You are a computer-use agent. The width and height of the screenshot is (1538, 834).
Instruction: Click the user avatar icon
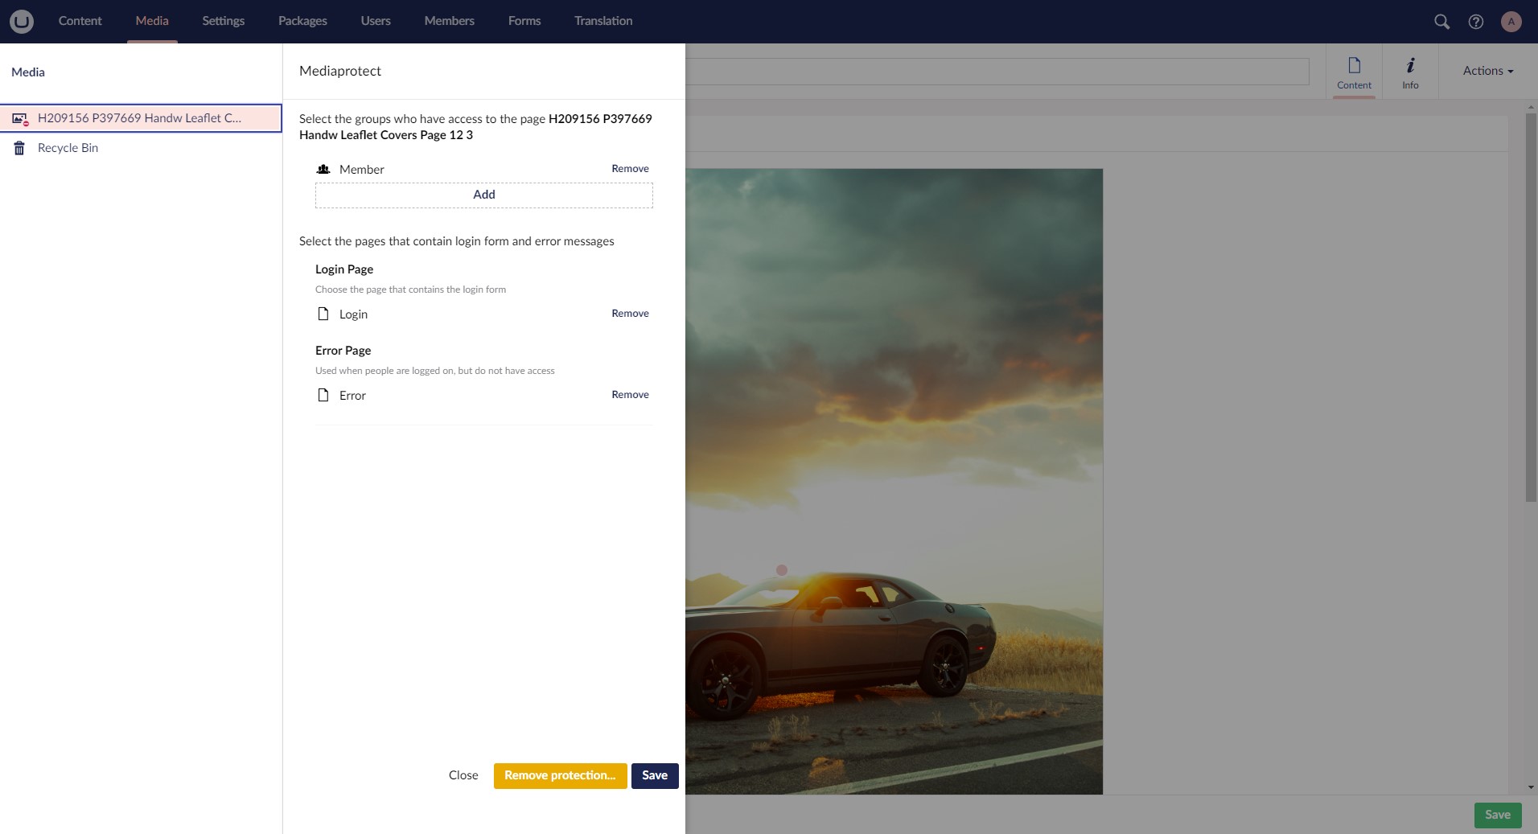tap(1511, 22)
